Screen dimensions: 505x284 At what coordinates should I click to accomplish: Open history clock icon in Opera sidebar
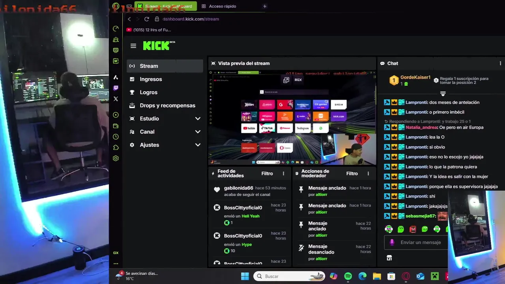[x=116, y=137]
